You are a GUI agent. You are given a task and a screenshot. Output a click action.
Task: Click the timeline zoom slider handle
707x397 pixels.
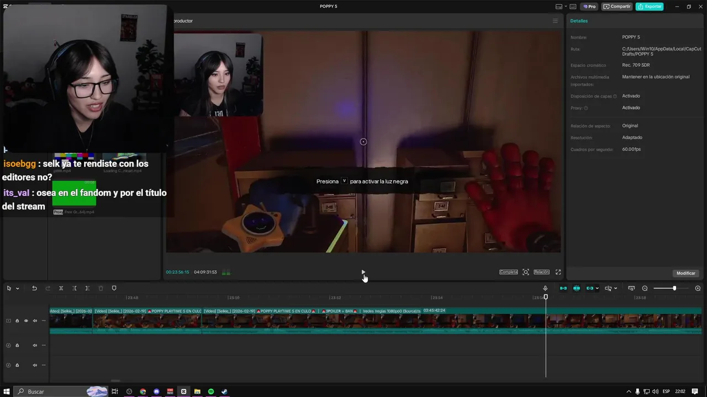(x=674, y=288)
